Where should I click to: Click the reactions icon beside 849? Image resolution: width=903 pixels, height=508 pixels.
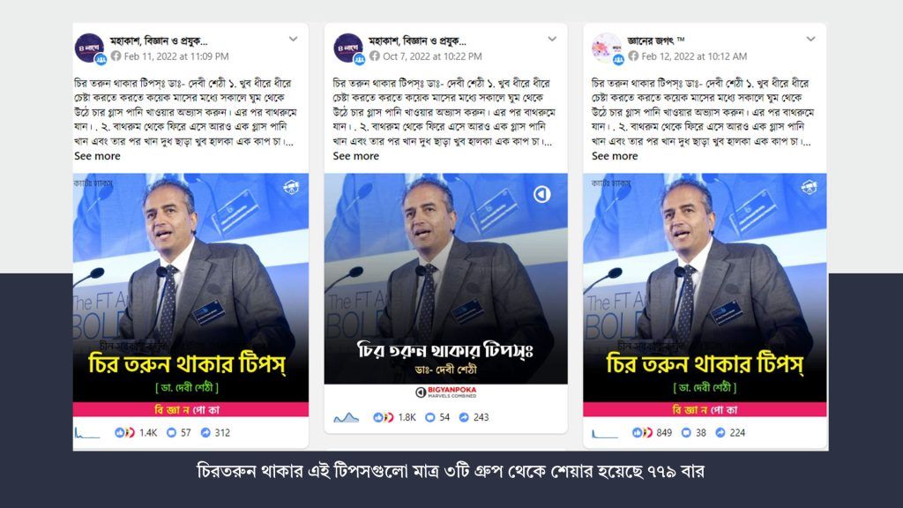point(642,432)
